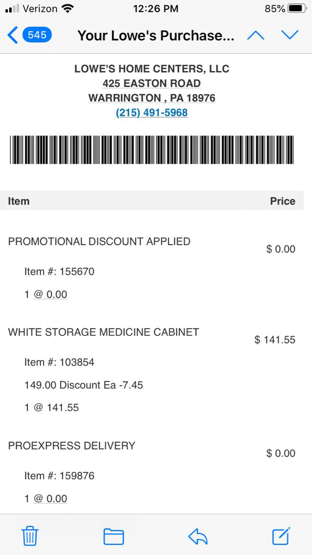Viewport: 312px width, 555px height.
Task: Call the Lowe's phone number (215) 491-5968
Action: pos(152,113)
